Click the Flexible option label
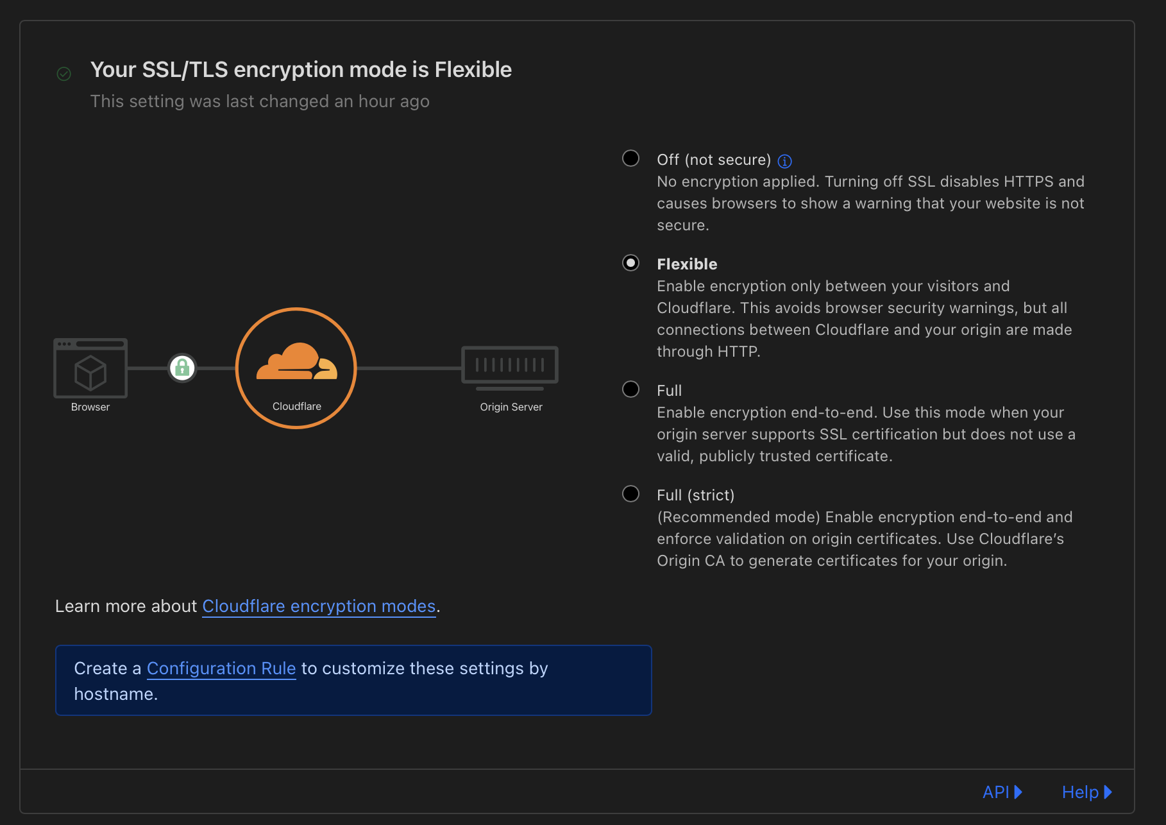Screen dimensions: 1166x825 pos(687,264)
